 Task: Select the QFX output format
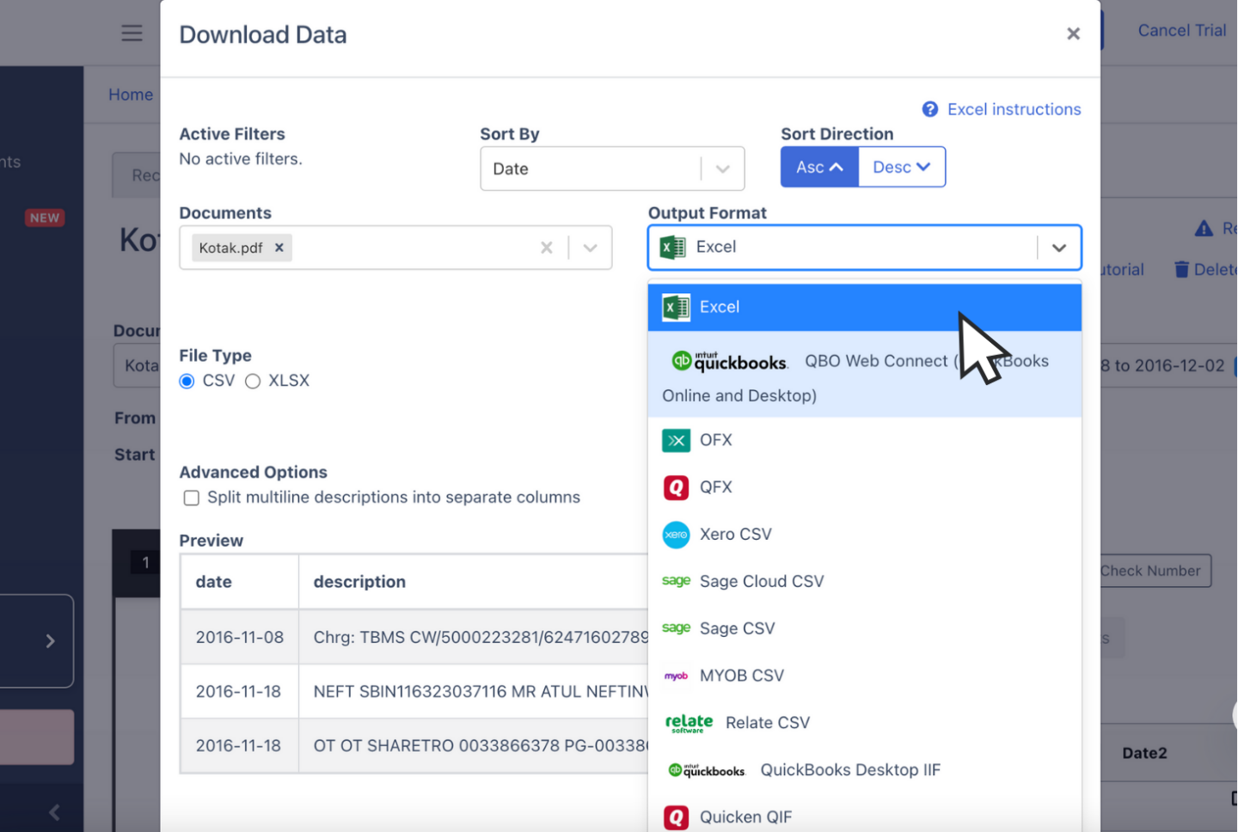pos(865,487)
